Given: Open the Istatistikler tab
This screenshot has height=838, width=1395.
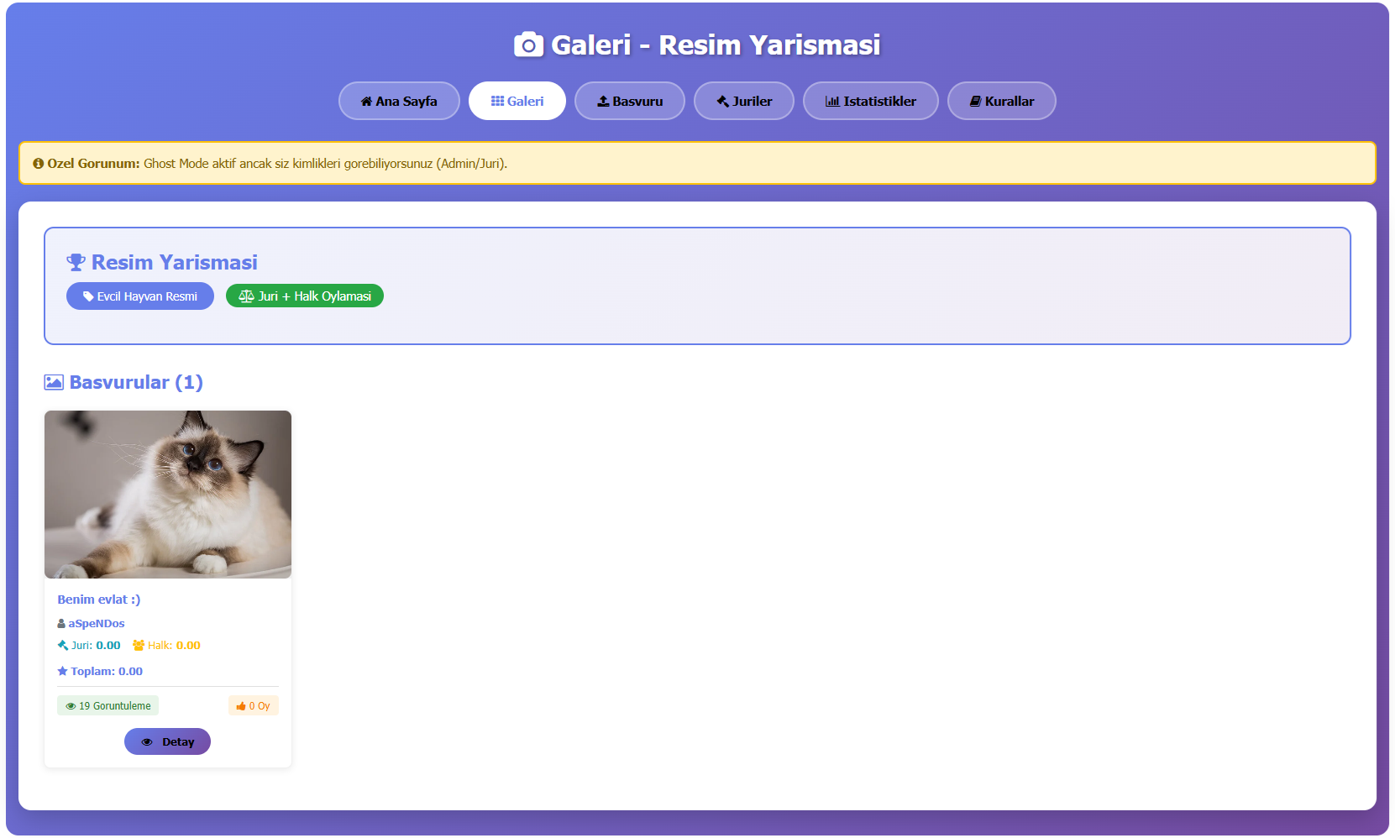Looking at the screenshot, I should point(871,101).
